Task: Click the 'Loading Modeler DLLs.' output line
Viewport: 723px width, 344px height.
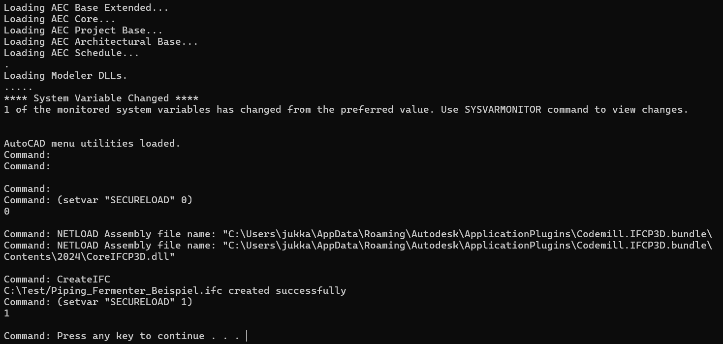Action: point(65,76)
